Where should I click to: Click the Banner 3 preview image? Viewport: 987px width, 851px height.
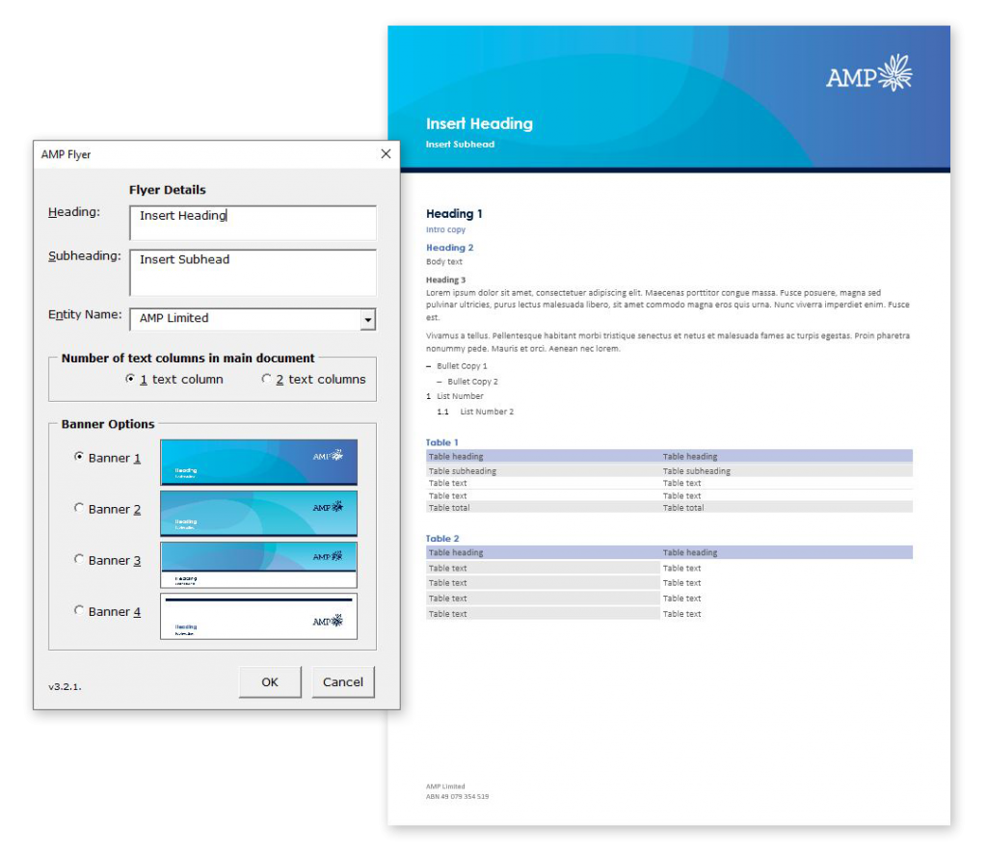[x=258, y=564]
